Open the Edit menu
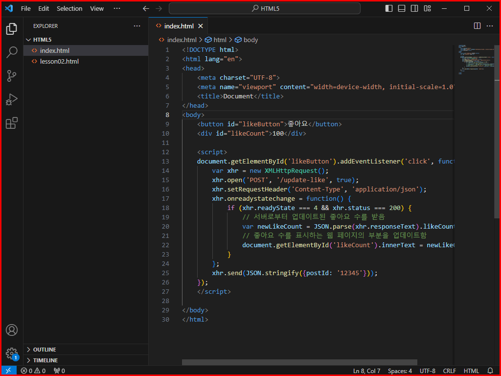Image resolution: width=501 pixels, height=376 pixels. coord(44,9)
